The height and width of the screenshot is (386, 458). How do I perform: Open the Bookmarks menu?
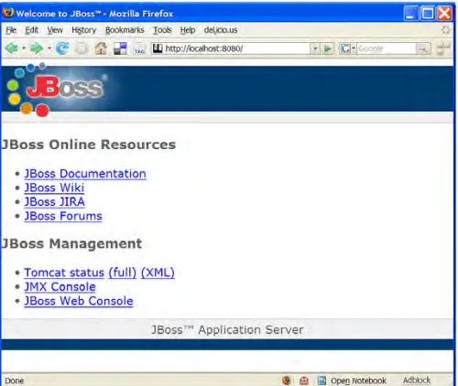coord(125,30)
